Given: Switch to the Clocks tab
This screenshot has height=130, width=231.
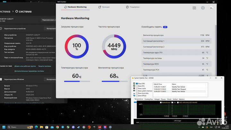Looking at the screenshot, I should tap(169, 99).
